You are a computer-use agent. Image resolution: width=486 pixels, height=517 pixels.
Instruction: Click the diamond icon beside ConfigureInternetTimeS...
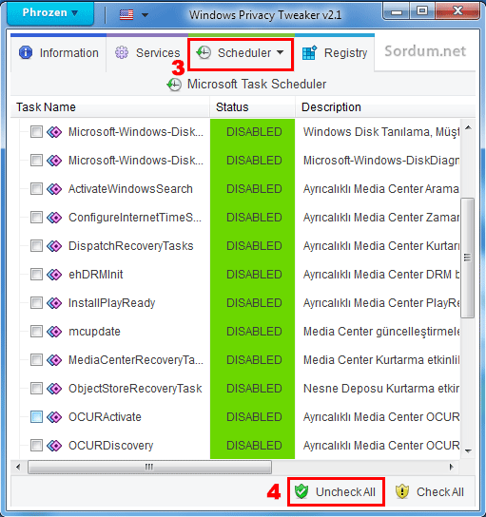(x=54, y=218)
